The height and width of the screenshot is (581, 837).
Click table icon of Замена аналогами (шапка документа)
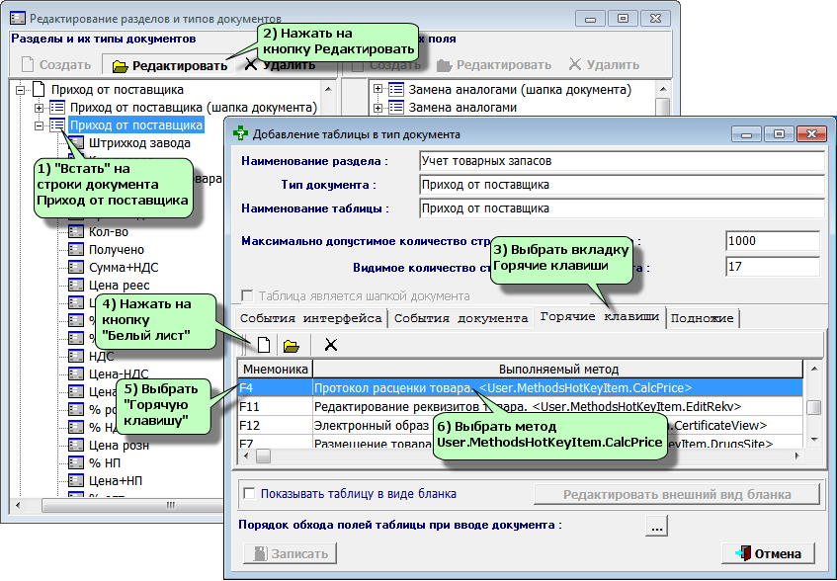(x=396, y=90)
